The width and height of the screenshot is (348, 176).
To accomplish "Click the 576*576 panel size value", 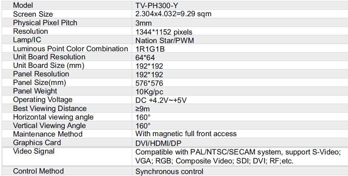I will (x=149, y=83).
